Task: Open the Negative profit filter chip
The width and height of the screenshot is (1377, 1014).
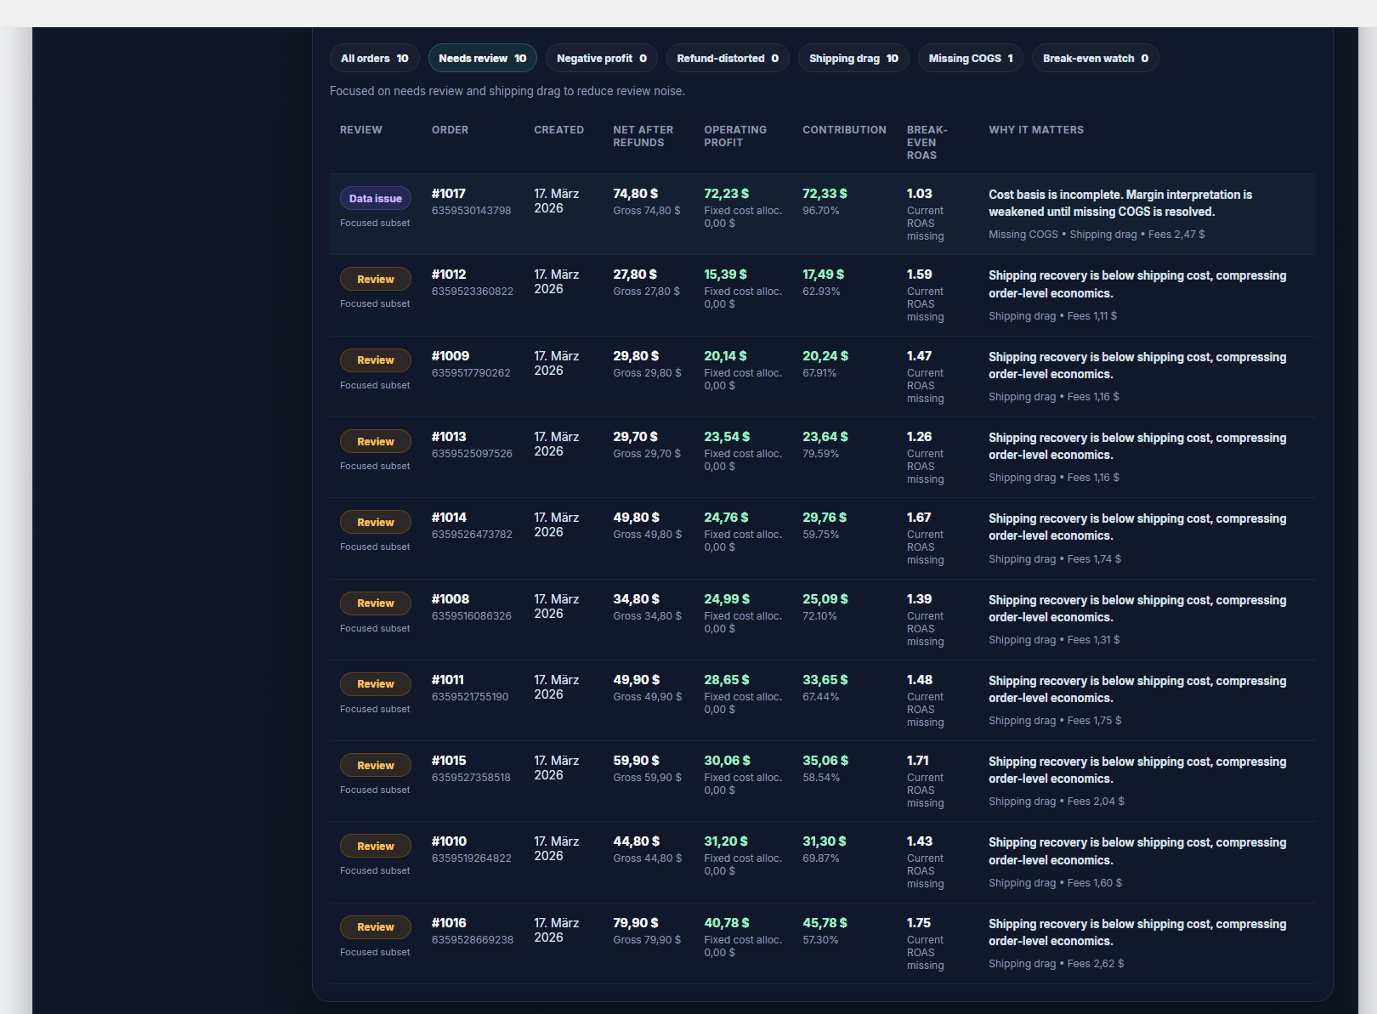Action: [x=601, y=59]
